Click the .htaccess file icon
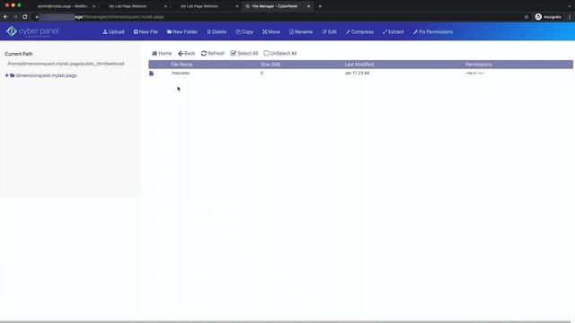The image size is (575, 323). pyautogui.click(x=152, y=74)
